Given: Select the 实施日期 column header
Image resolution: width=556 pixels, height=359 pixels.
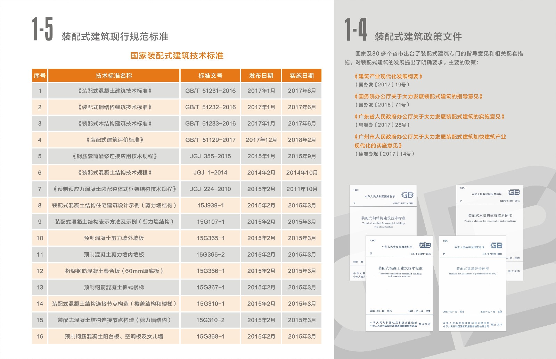Looking at the screenshot, I should click(302, 76).
